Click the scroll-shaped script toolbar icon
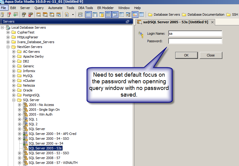Image resolution: width=239 pixels, height=166 pixels. pos(80,14)
